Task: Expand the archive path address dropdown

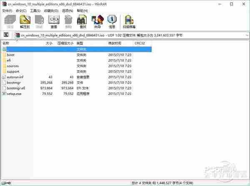Action: tap(246, 35)
